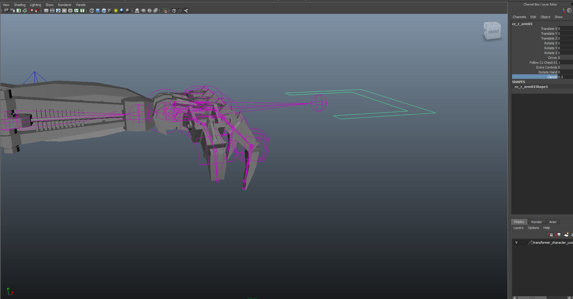
Task: Select the cc_r_arm01 object name
Action: point(522,24)
